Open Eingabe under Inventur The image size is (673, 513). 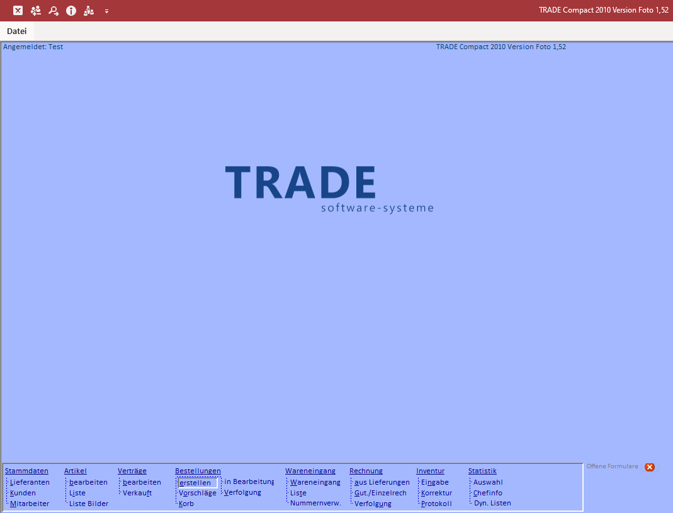435,482
